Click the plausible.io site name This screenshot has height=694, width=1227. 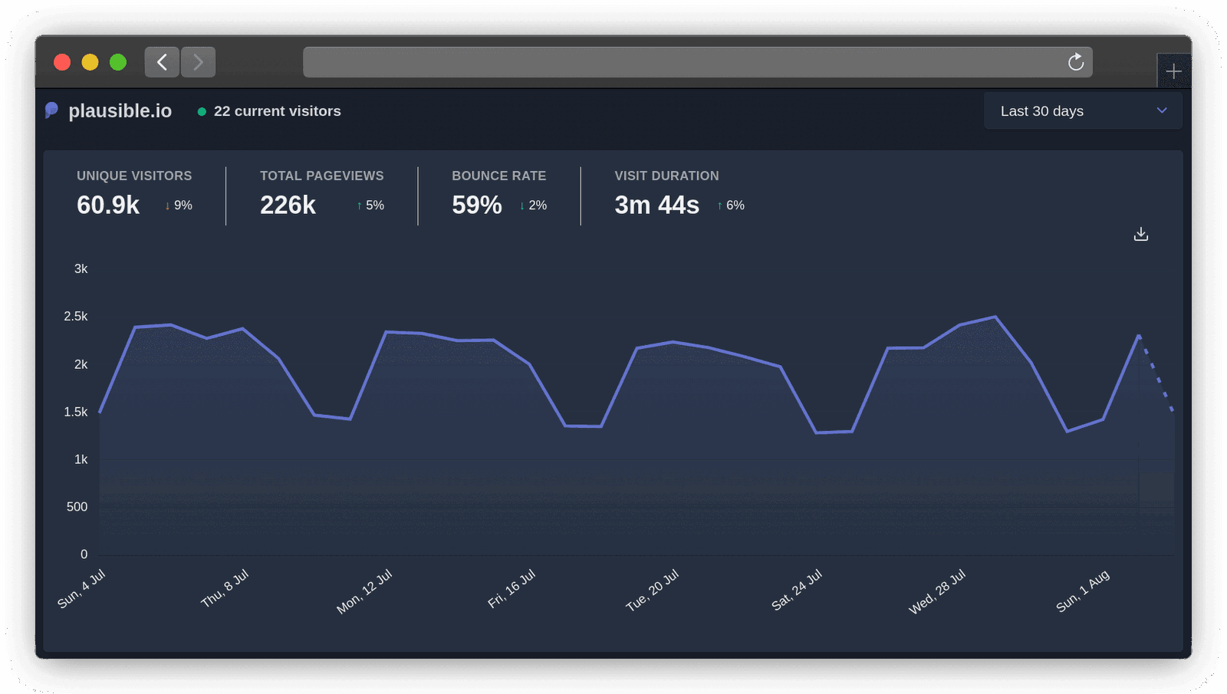(x=120, y=110)
